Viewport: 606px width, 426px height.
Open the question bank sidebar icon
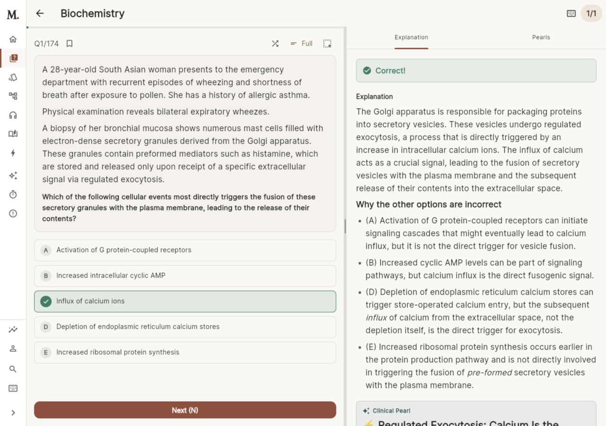click(13, 58)
